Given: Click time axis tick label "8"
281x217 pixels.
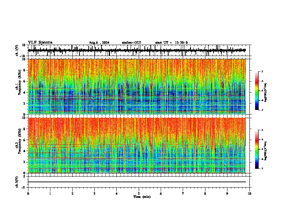Looking at the screenshot, I should coord(205,194).
